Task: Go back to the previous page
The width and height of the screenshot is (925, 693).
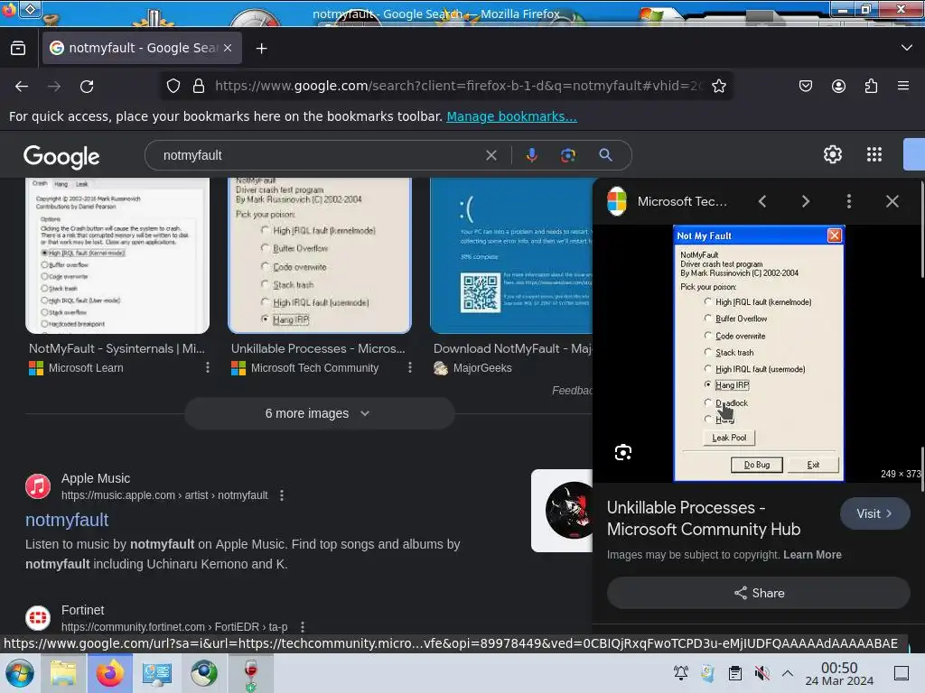Action: [x=22, y=87]
